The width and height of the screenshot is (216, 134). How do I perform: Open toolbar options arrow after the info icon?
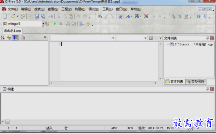[x=209, y=18]
